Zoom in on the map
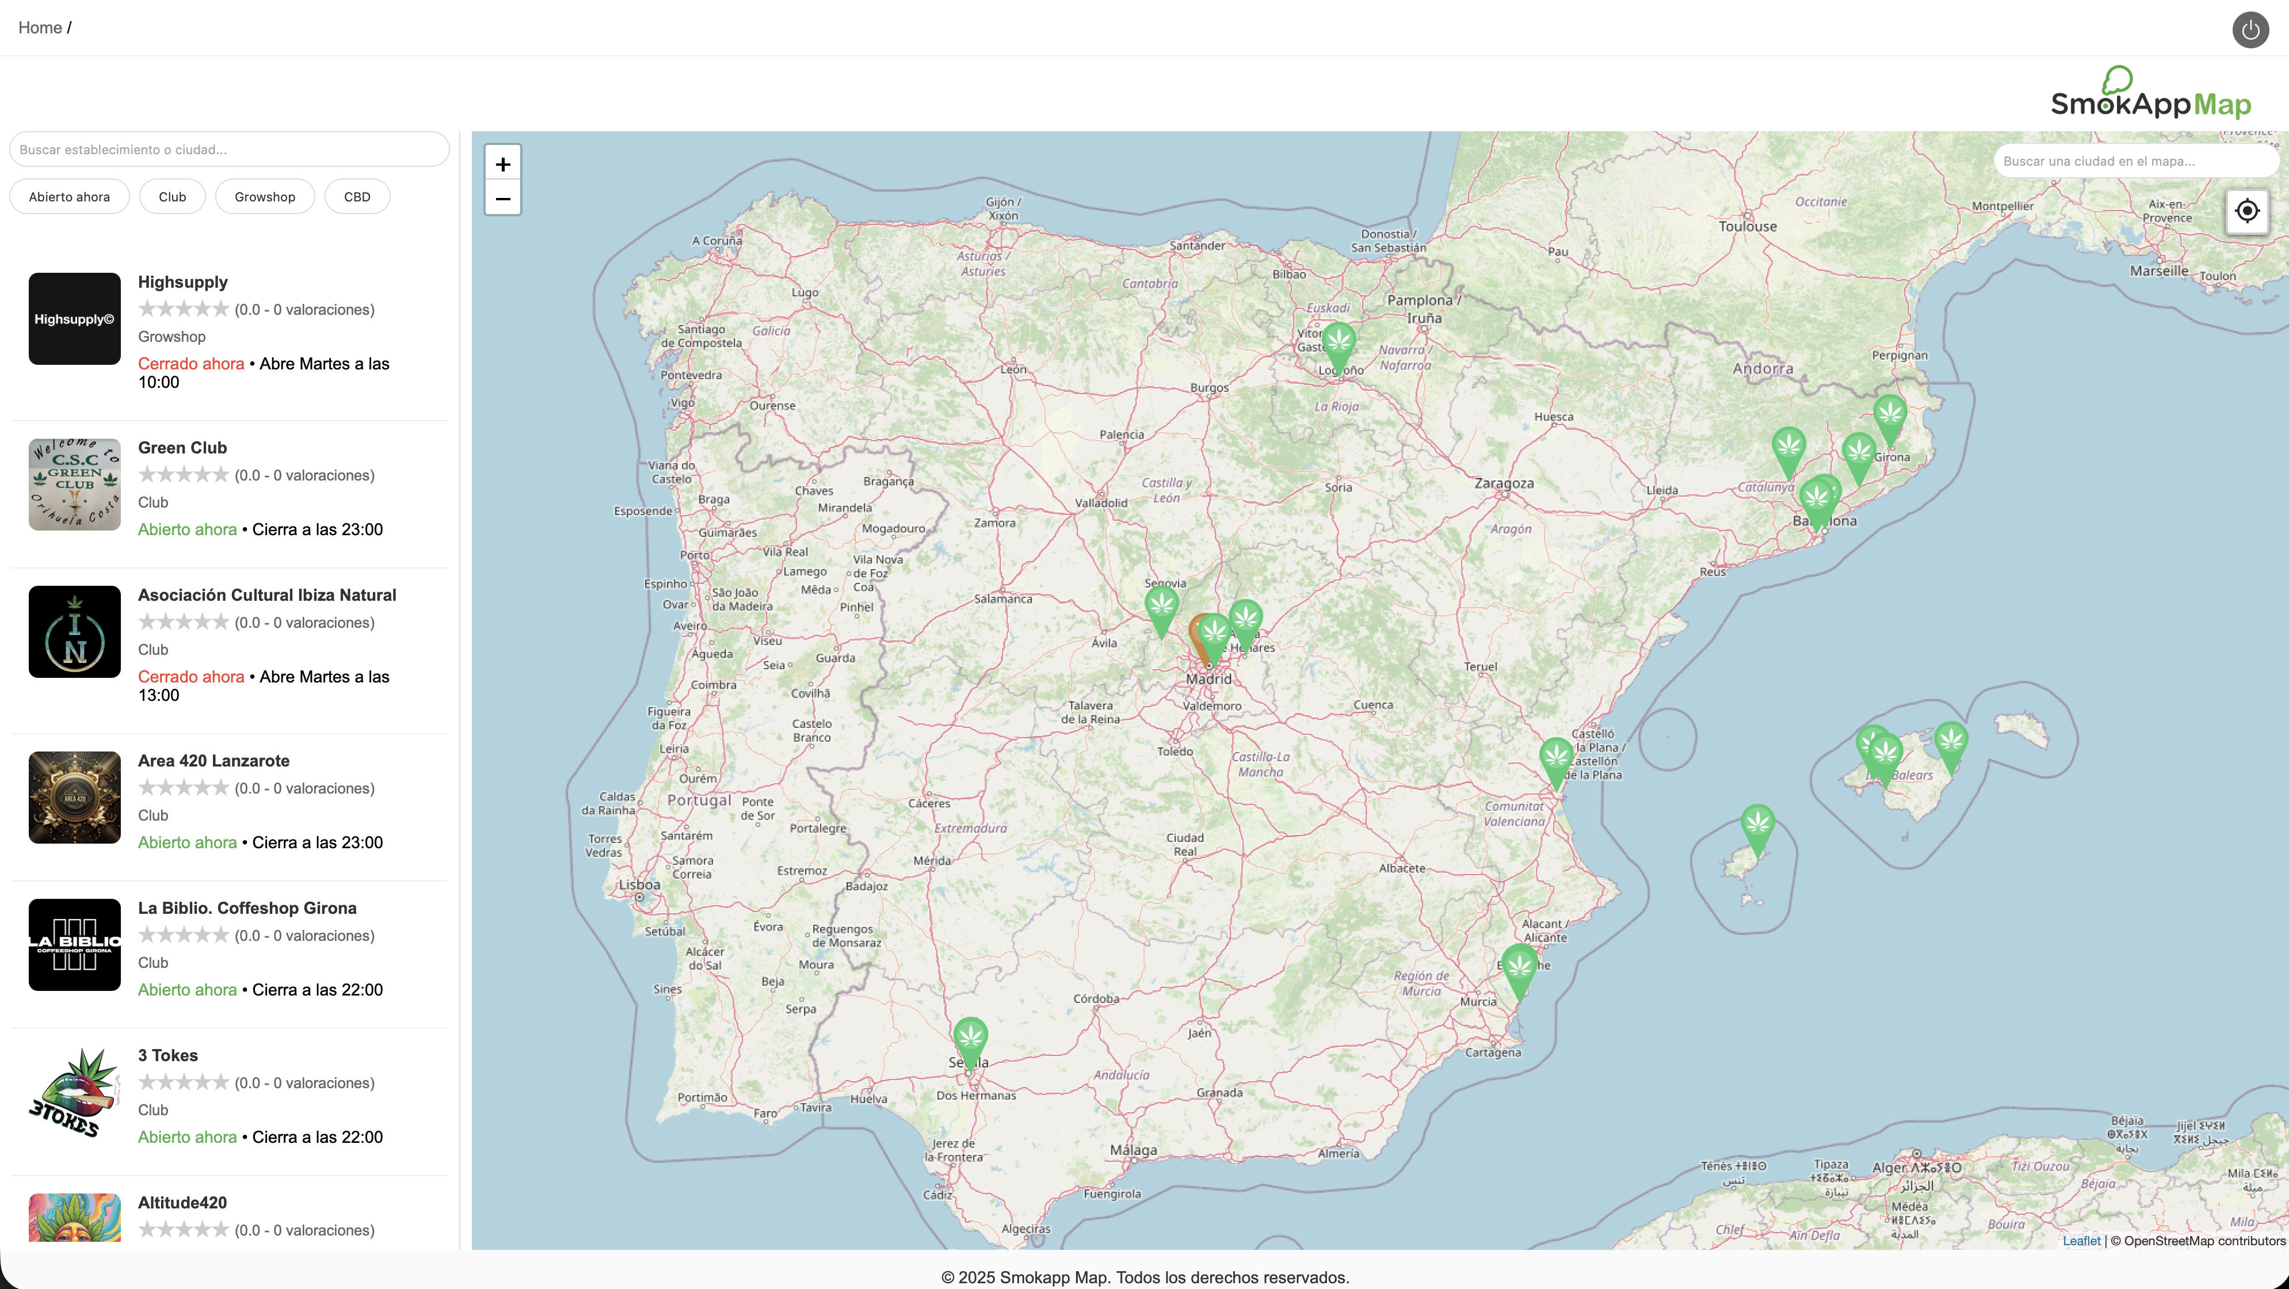The height and width of the screenshot is (1289, 2289). pyautogui.click(x=503, y=163)
